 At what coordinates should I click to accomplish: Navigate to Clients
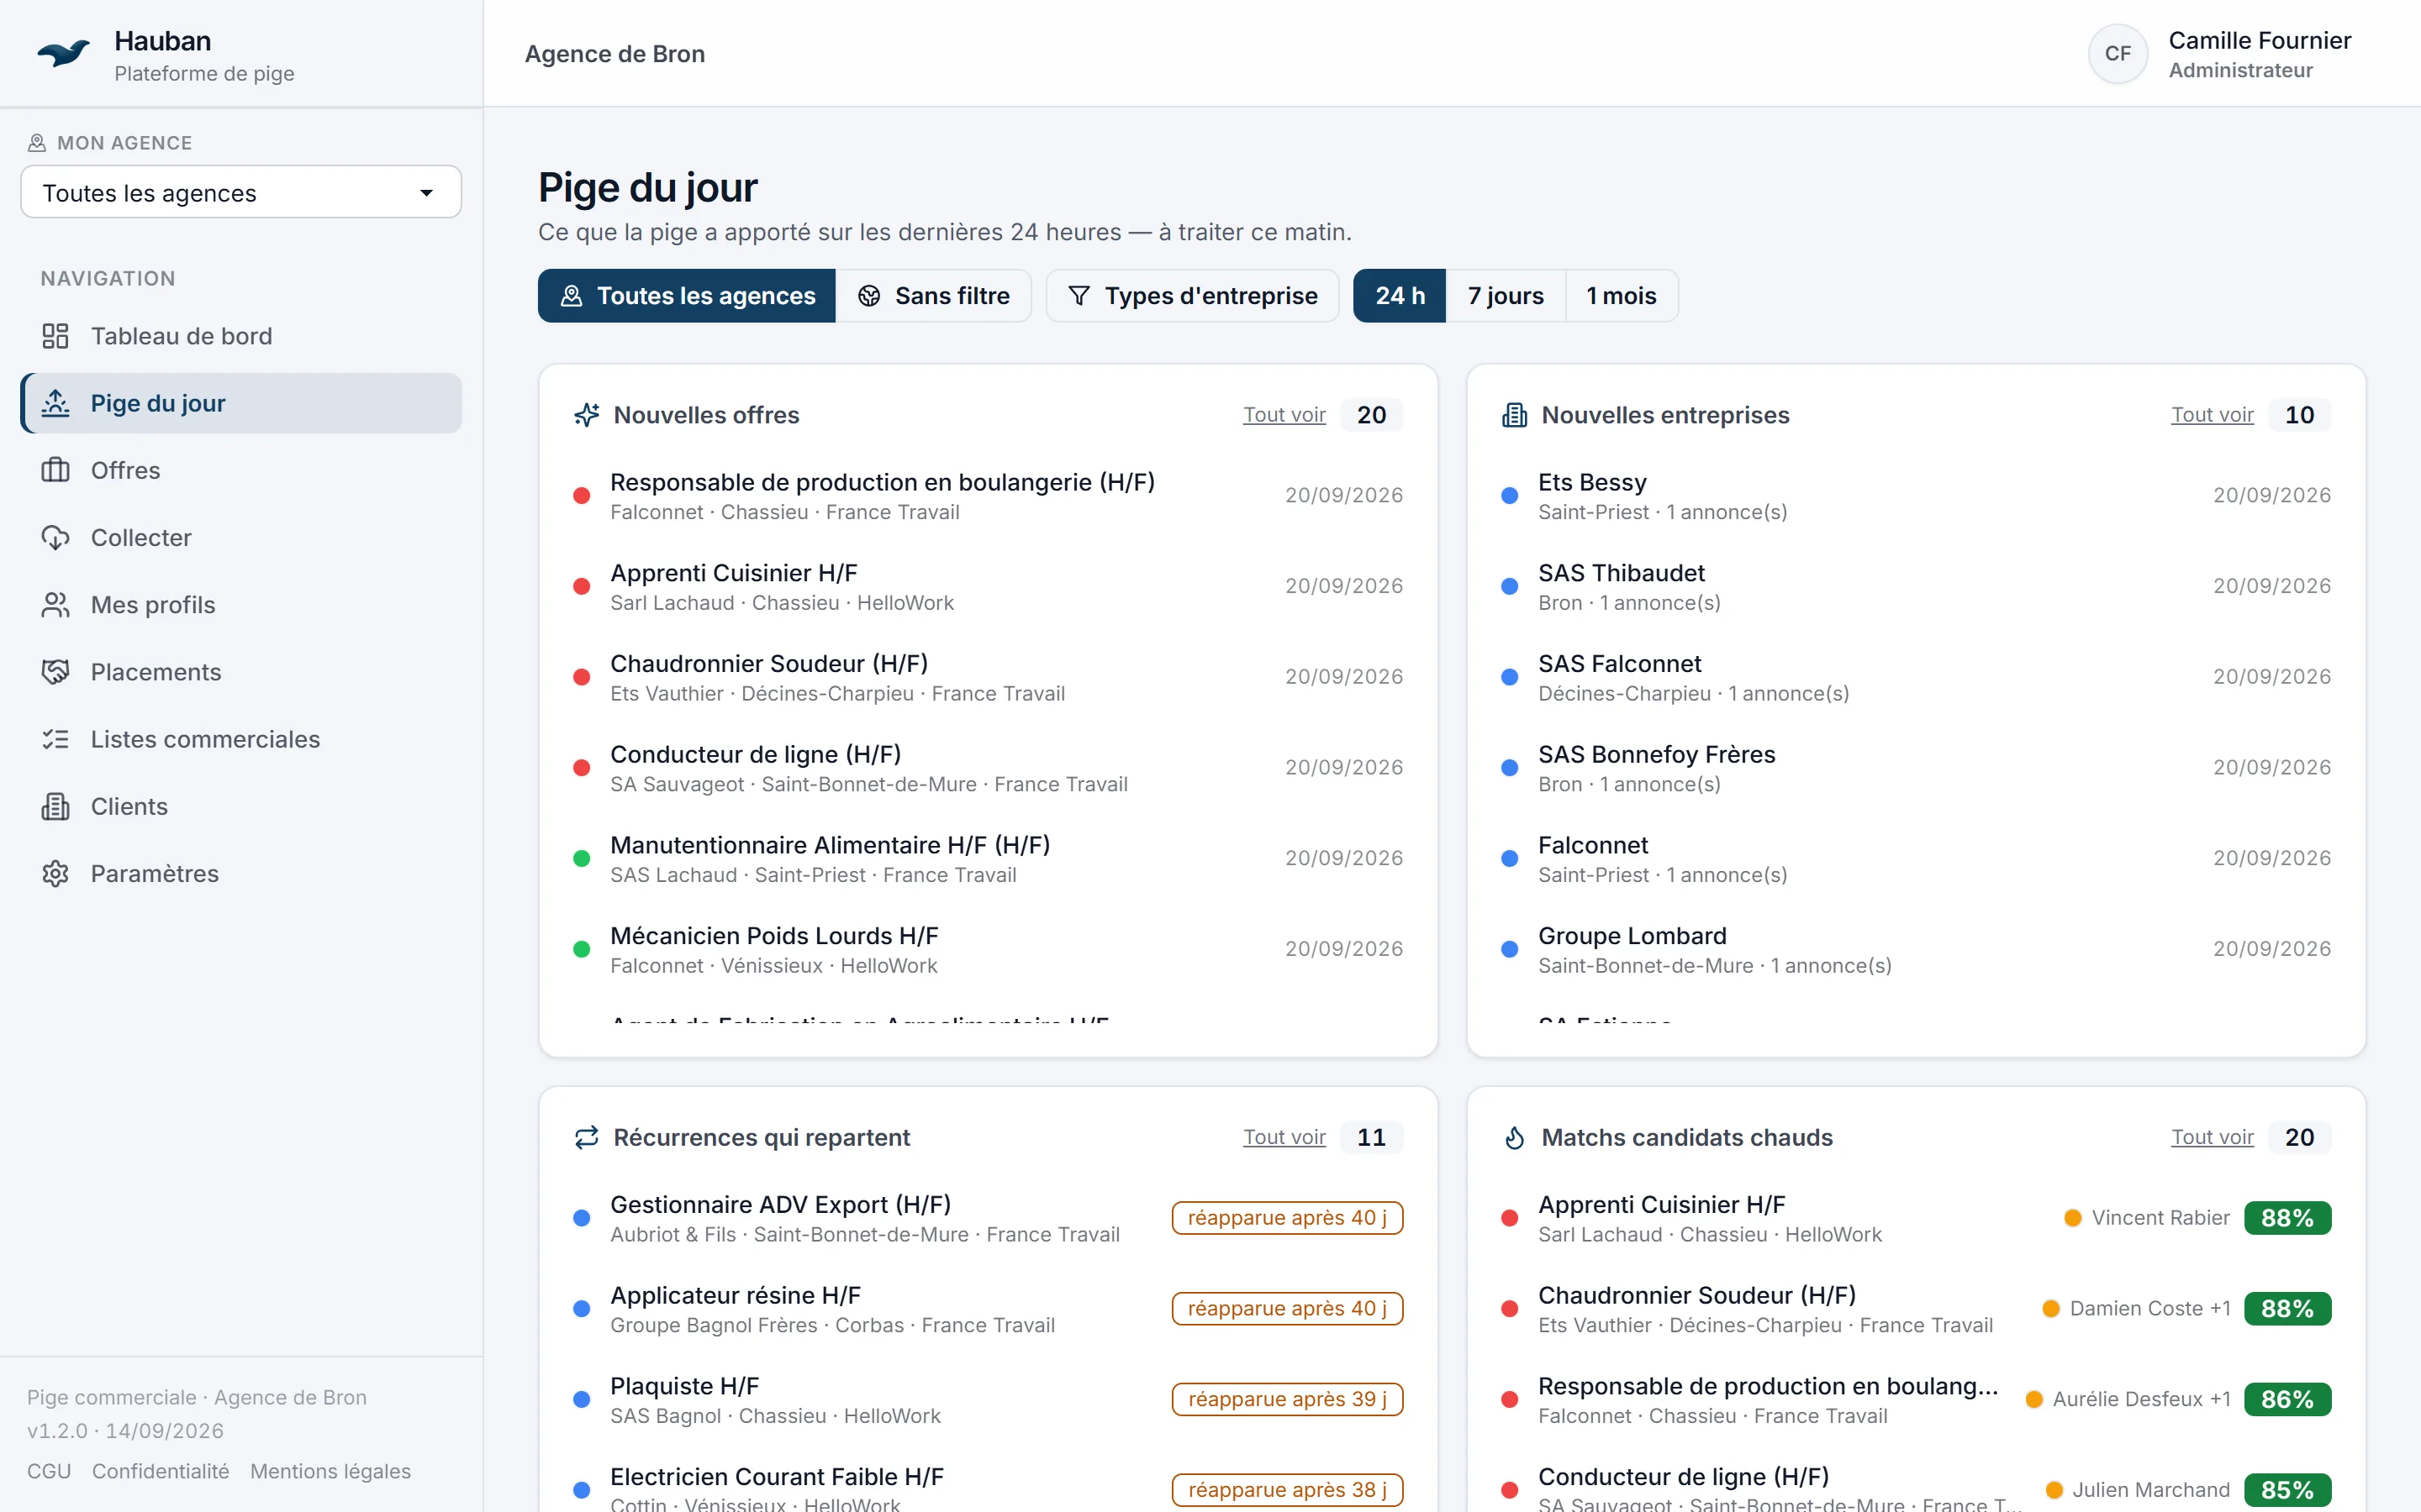(241, 806)
